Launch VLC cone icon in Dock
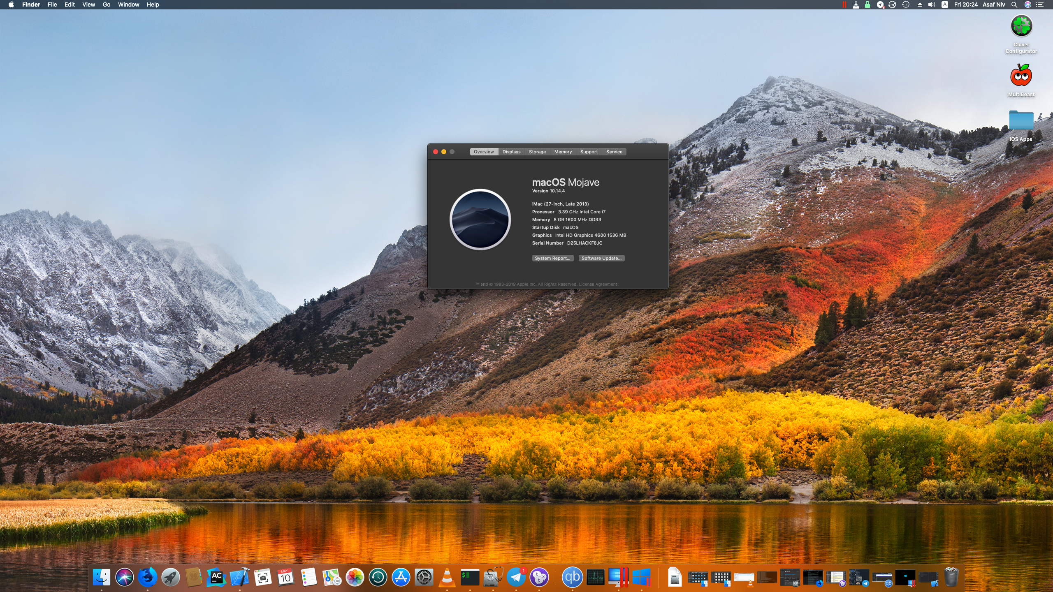Image resolution: width=1053 pixels, height=592 pixels. [x=447, y=578]
